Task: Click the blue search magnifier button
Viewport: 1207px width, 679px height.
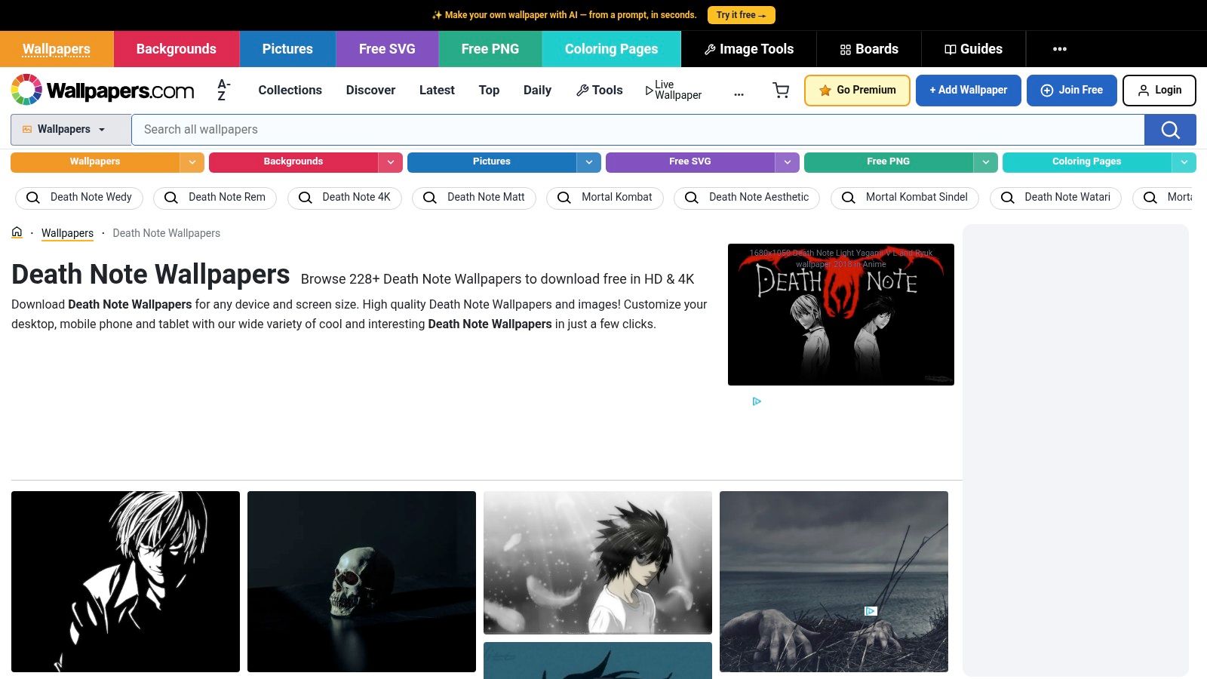Action: pos(1170,130)
